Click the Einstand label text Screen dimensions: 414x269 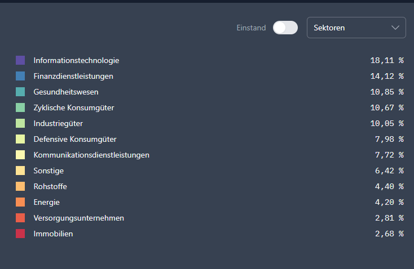(251, 28)
